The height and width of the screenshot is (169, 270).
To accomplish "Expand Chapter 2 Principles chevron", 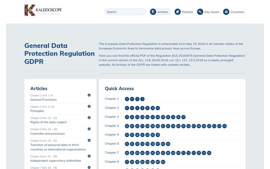I will click(89, 106).
